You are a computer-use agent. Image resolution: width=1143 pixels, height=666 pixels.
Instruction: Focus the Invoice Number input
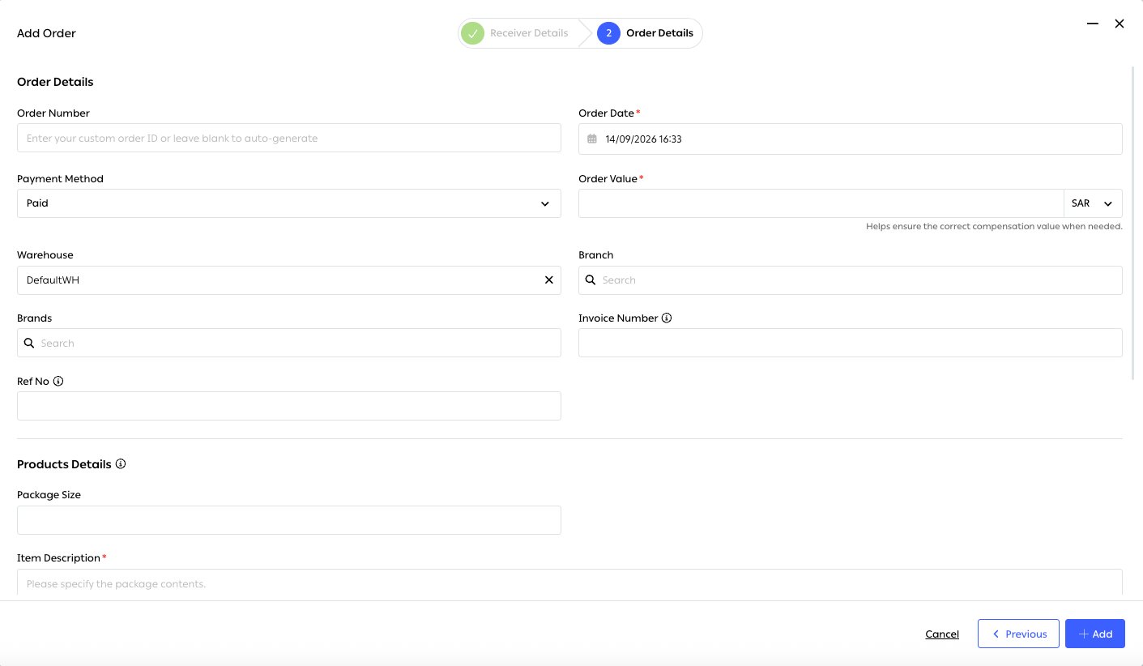(x=851, y=343)
